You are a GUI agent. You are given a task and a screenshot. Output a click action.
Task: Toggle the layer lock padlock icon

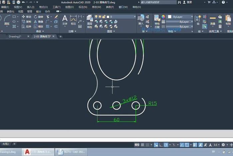(104, 17)
